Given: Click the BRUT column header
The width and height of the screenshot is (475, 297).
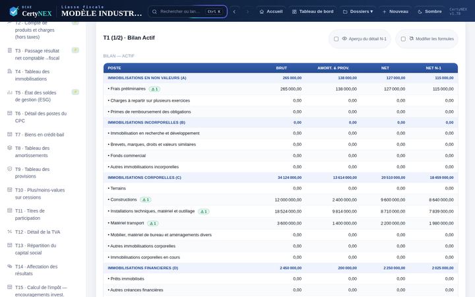Looking at the screenshot, I should click(x=281, y=68).
